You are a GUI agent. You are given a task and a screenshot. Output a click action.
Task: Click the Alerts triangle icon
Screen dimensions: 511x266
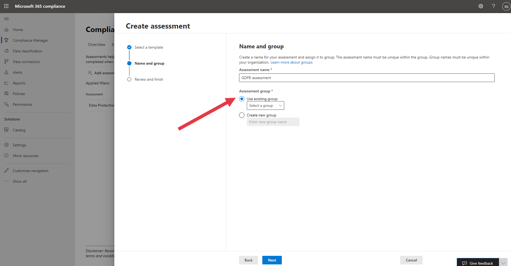(x=7, y=72)
